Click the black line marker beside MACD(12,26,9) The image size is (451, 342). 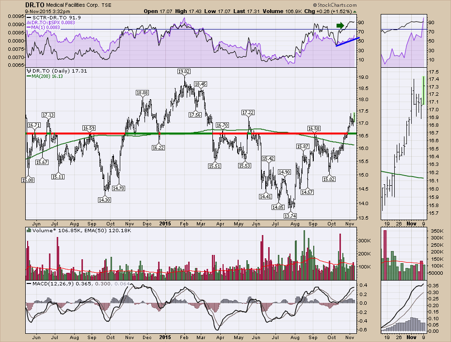(x=29, y=283)
